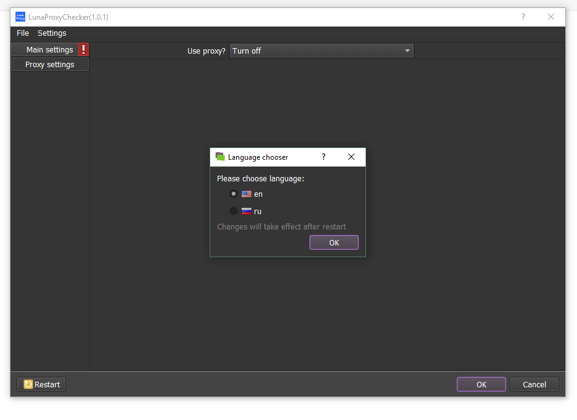The width and height of the screenshot is (577, 420).
Task: Confirm language with dialog OK button
Action: coord(334,243)
